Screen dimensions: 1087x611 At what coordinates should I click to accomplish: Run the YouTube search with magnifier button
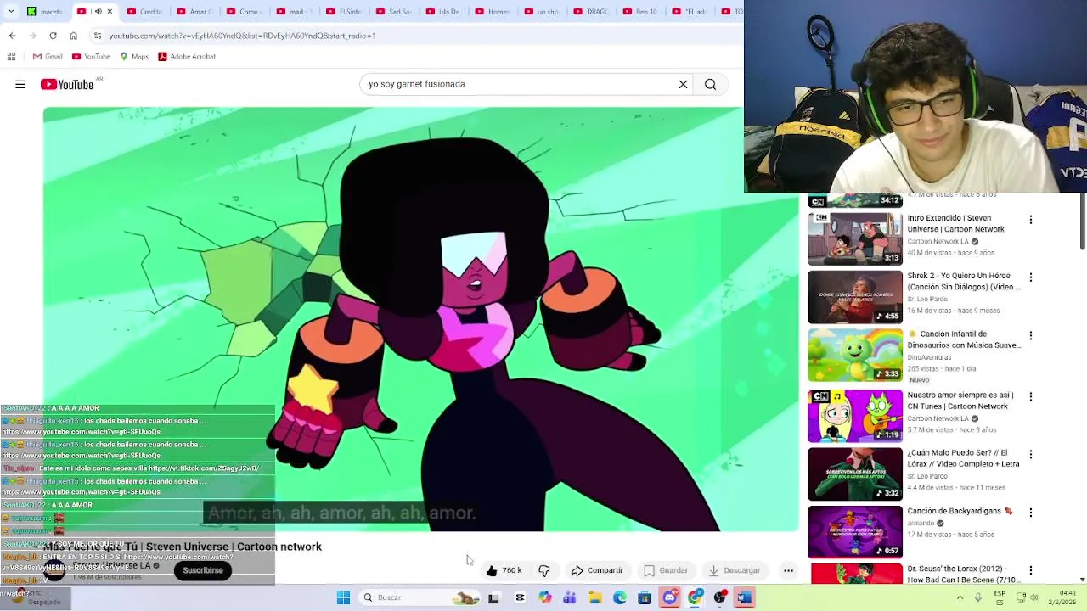[710, 84]
